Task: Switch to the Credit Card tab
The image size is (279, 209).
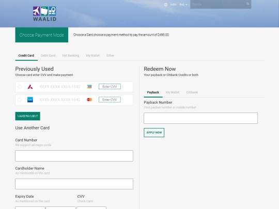Action: coord(26,56)
